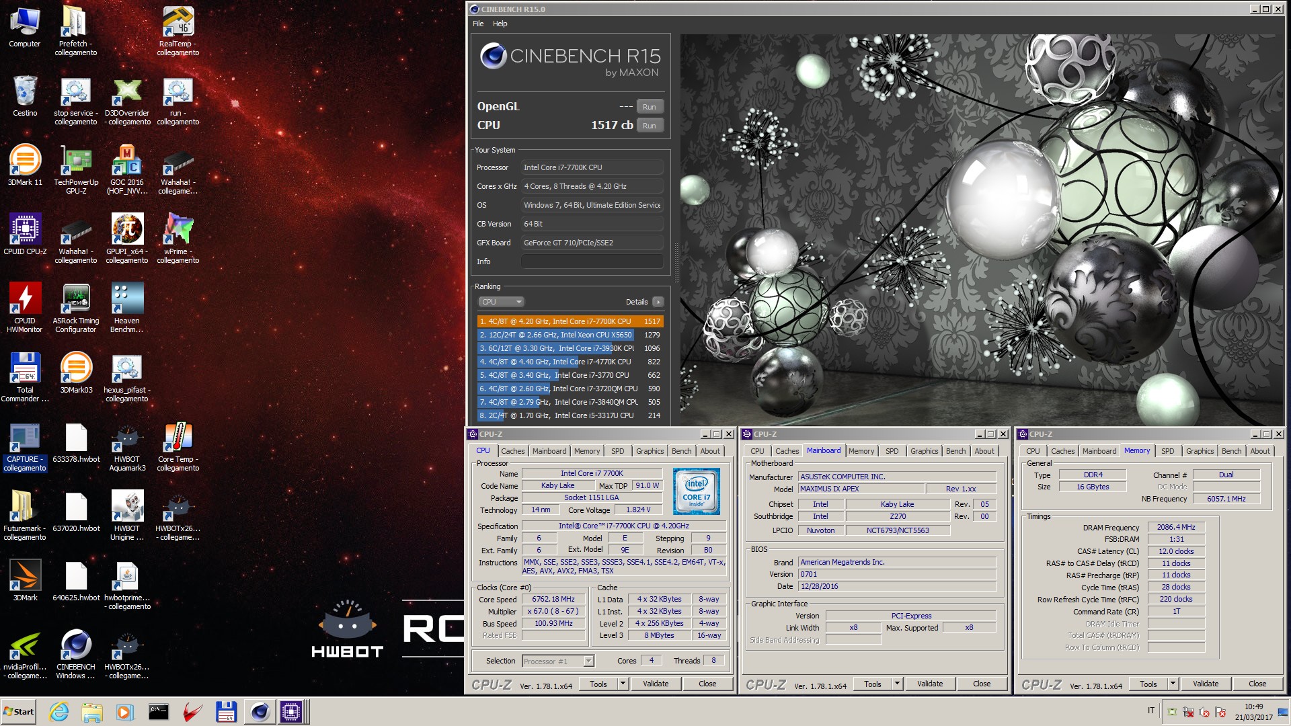The width and height of the screenshot is (1291, 726).
Task: Switch to Caches tab in left CPU-Z
Action: coord(512,451)
